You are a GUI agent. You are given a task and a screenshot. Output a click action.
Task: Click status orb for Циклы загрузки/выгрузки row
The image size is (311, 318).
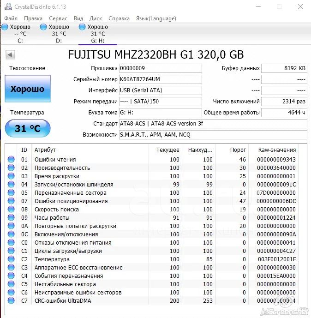(11, 251)
